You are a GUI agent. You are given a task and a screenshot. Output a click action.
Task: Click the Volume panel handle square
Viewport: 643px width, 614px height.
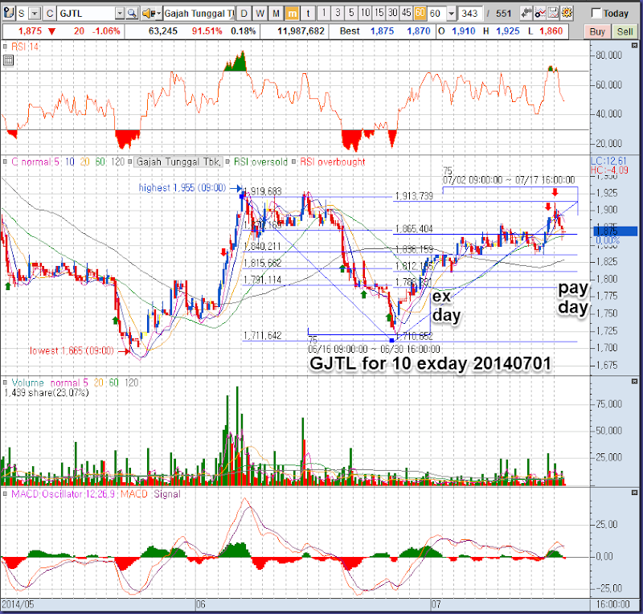tap(5, 383)
